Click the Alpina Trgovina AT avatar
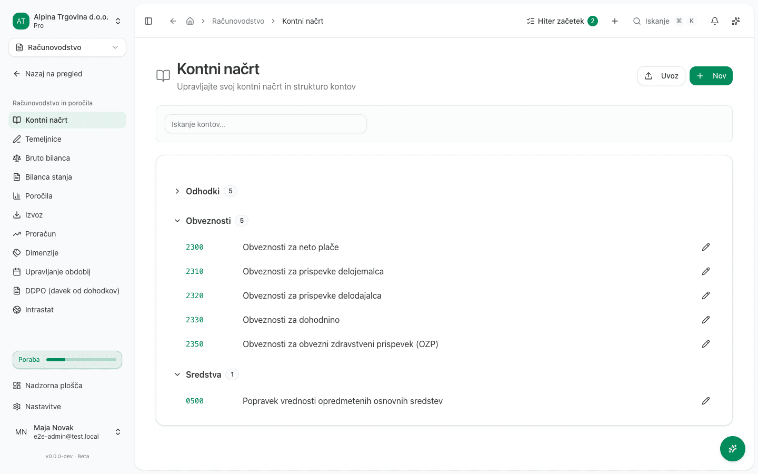Image resolution: width=758 pixels, height=474 pixels. (21, 21)
